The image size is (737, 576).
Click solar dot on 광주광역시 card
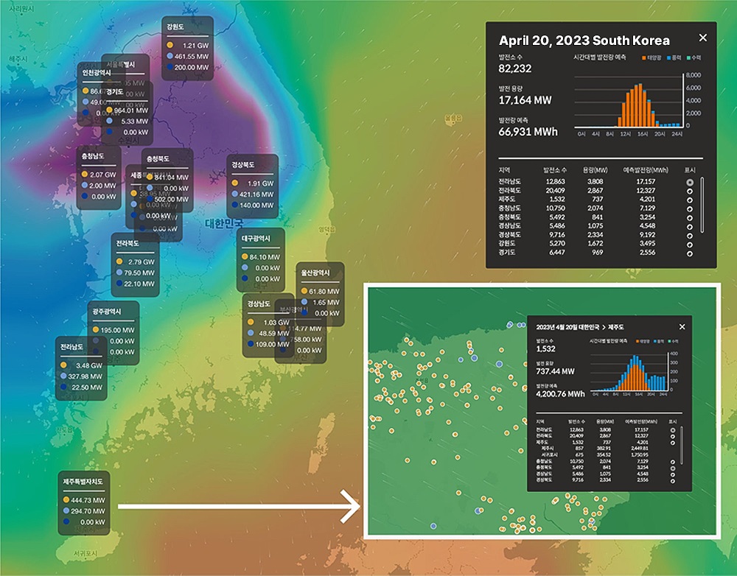pyautogui.click(x=96, y=330)
